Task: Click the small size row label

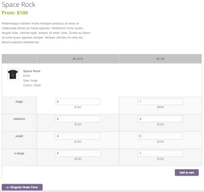Action: pos(19,136)
